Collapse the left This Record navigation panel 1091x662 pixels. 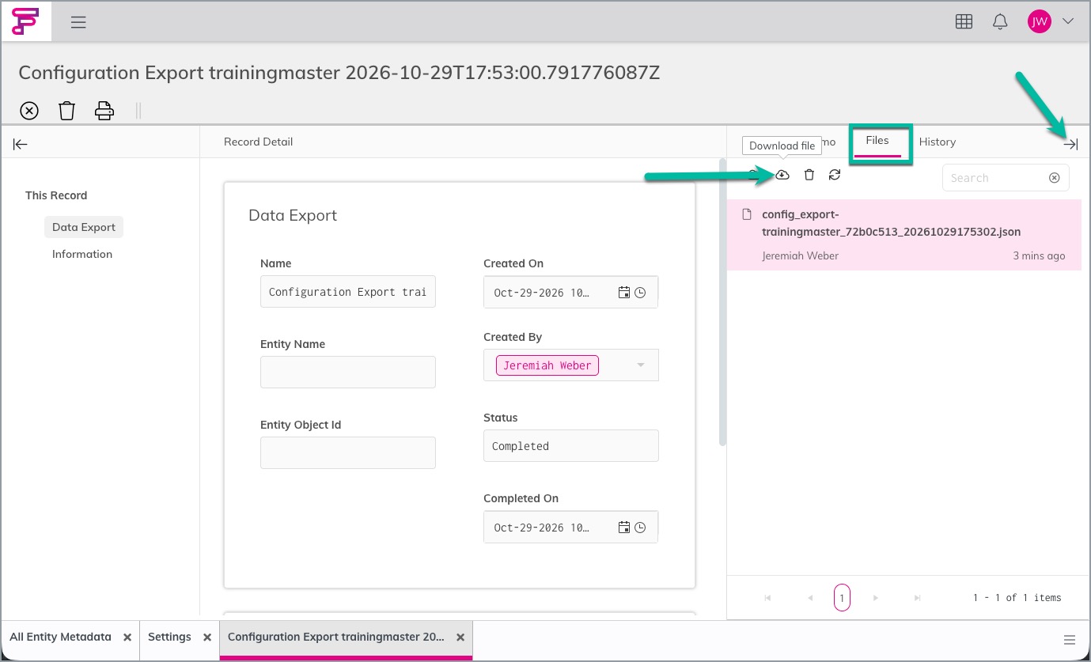(x=21, y=144)
